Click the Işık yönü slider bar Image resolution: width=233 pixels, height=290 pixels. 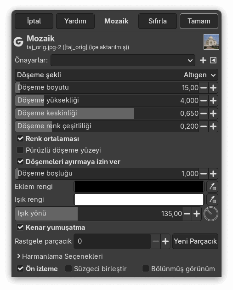coord(98,214)
